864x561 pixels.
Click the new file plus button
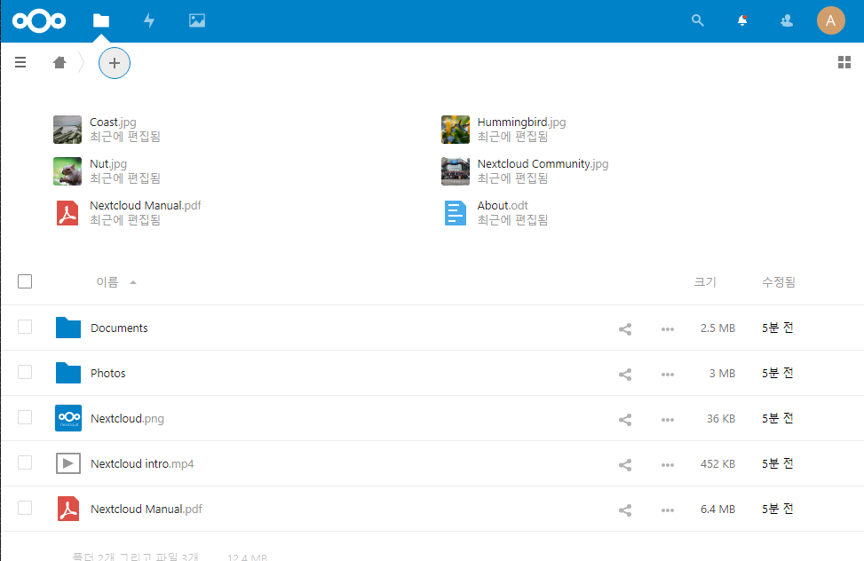[114, 63]
